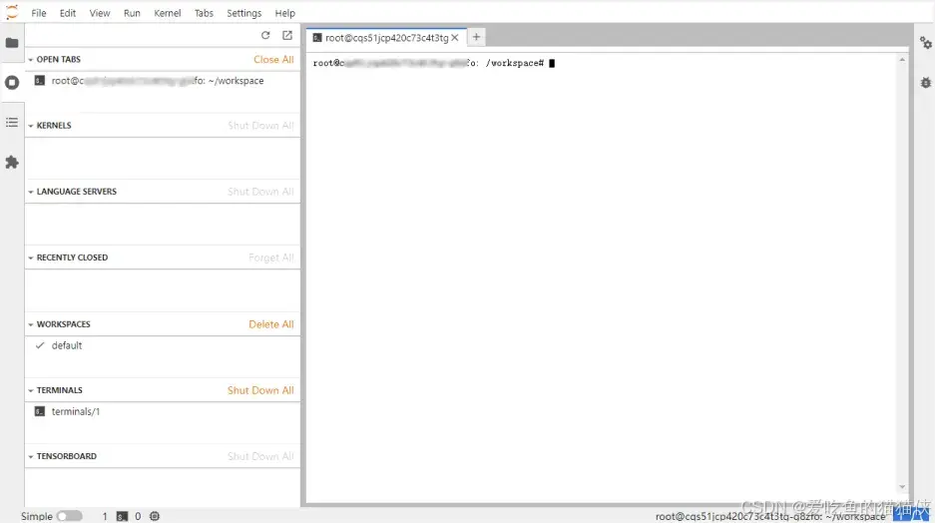Click the terminal icon beside terminals/1
935x523 pixels.
[40, 411]
